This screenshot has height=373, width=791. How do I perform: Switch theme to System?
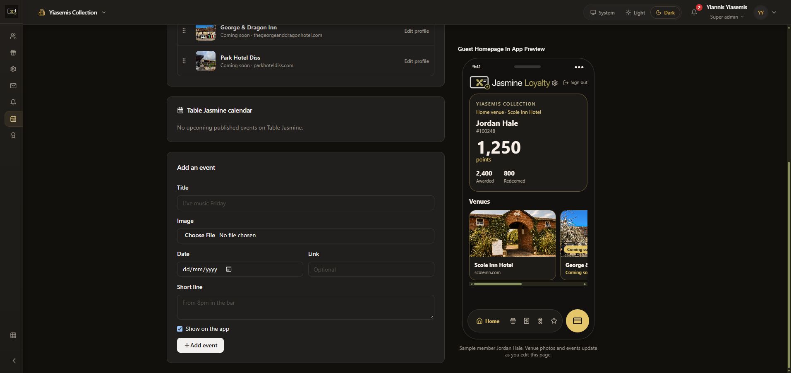602,12
